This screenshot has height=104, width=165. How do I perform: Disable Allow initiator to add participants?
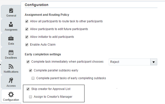(27, 37)
